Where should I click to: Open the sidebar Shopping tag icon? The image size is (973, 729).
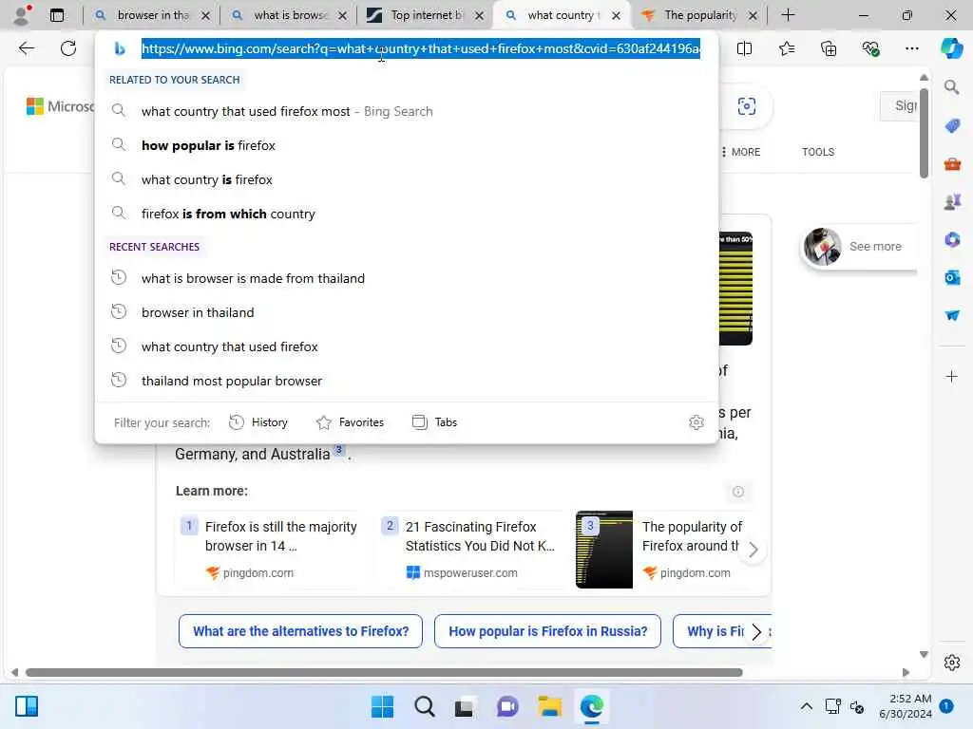[952, 126]
